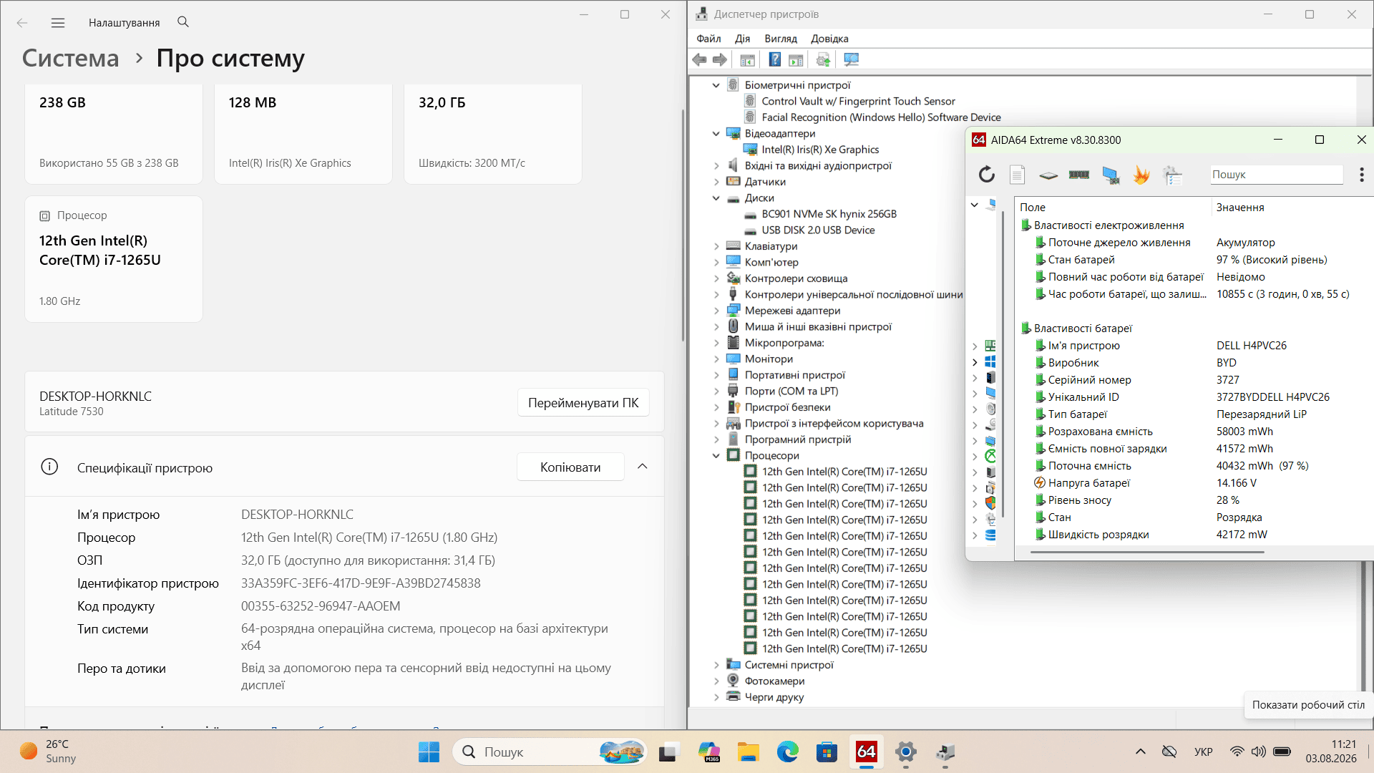Open the Файл menu in Device Manager
This screenshot has height=773, width=1374.
tap(708, 39)
